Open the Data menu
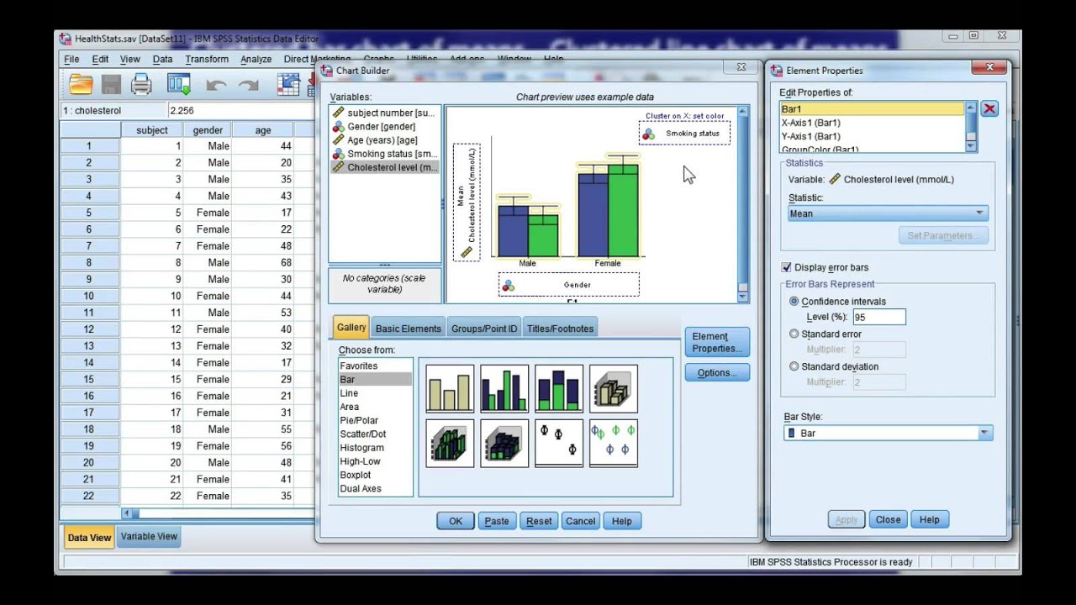Viewport: 1076px width, 605px height. point(162,60)
